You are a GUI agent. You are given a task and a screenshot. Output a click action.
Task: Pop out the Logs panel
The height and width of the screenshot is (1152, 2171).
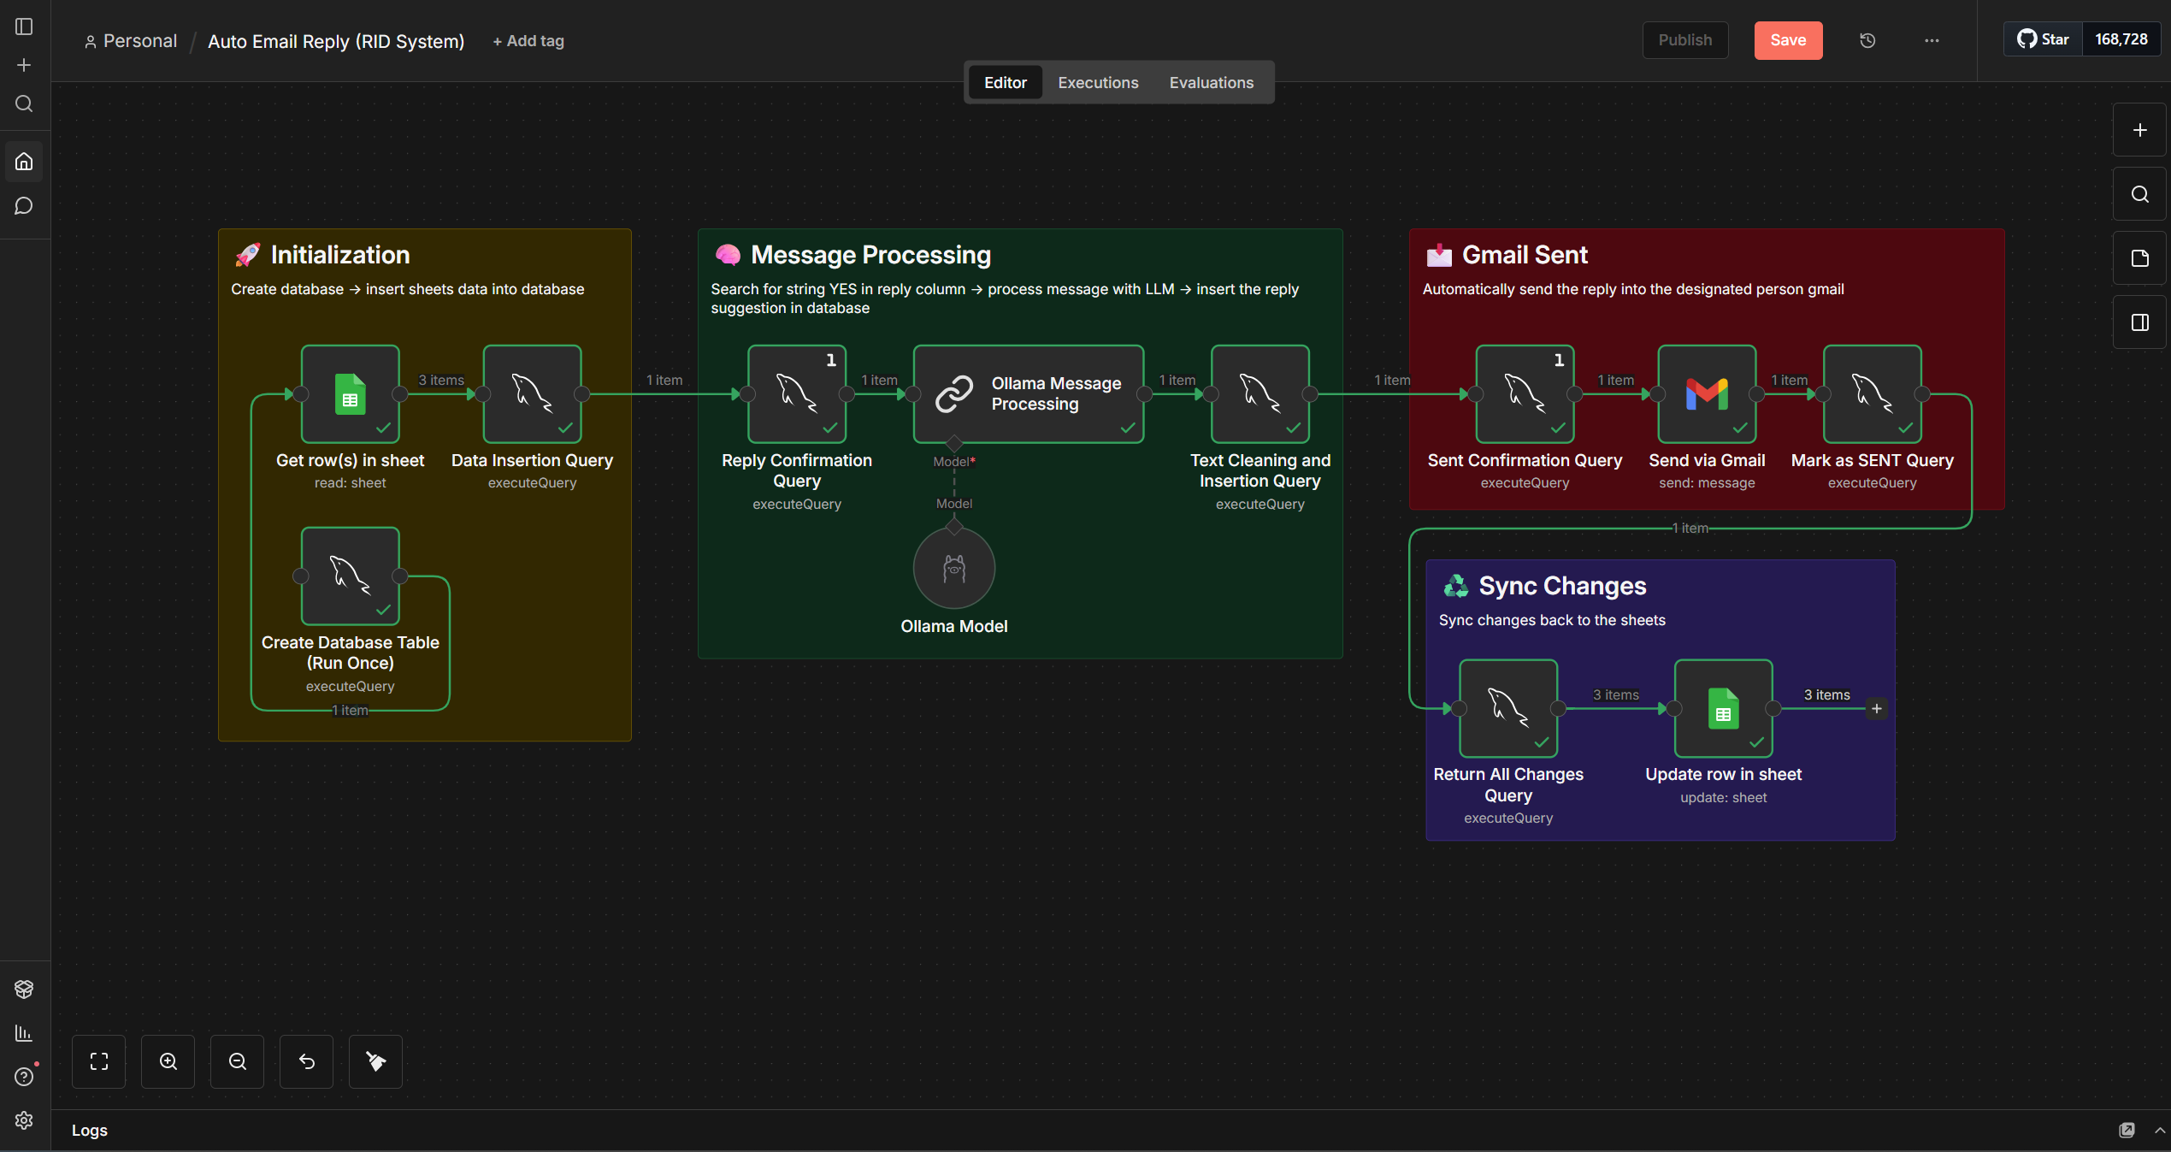pos(2127,1130)
